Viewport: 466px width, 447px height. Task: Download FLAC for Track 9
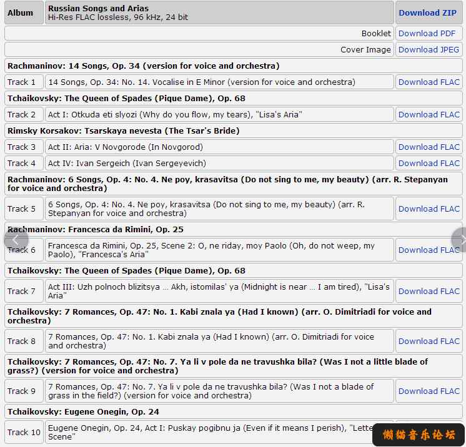(429, 391)
